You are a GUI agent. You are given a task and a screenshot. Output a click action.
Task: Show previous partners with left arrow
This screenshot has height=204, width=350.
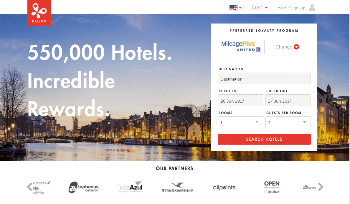(x=29, y=187)
